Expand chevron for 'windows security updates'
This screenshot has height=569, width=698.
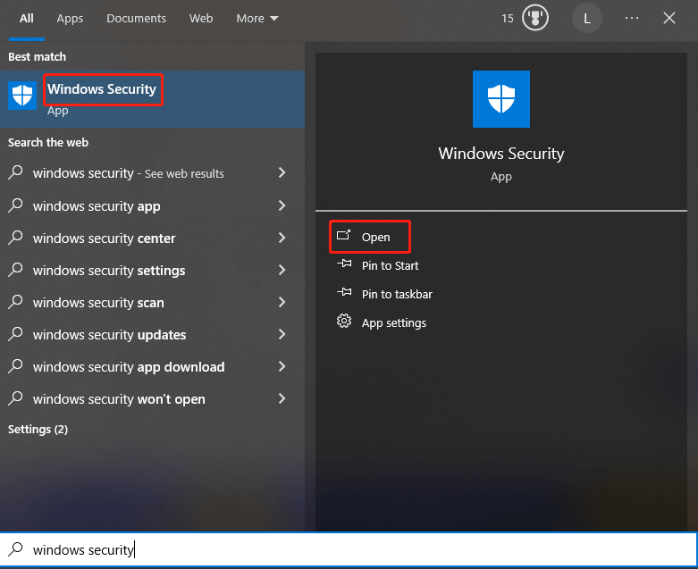click(x=282, y=334)
